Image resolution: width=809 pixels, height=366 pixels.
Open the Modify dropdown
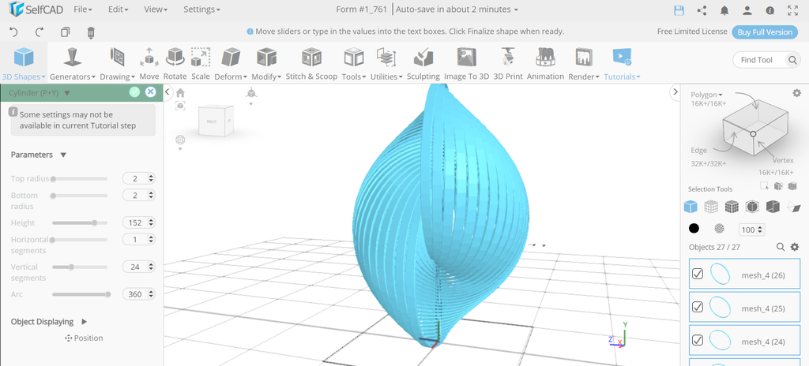[266, 65]
